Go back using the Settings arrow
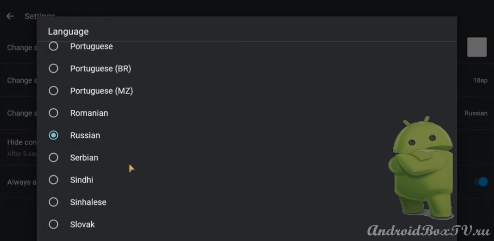494x241 pixels. pyautogui.click(x=10, y=16)
